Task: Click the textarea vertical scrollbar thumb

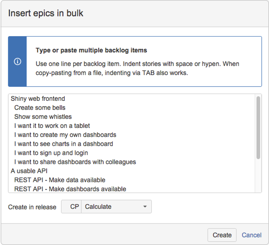Action: pos(258,128)
